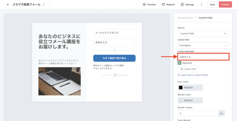This screenshot has width=237, height=121.
Task: Go to General styles breadcrumb
Action: click(x=185, y=18)
